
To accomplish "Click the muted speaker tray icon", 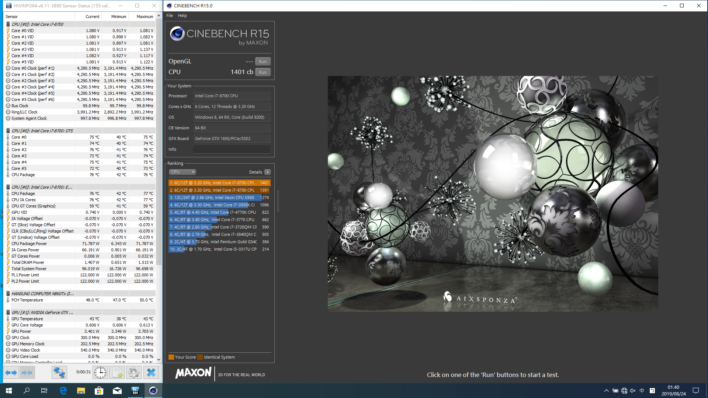I will [x=633, y=391].
